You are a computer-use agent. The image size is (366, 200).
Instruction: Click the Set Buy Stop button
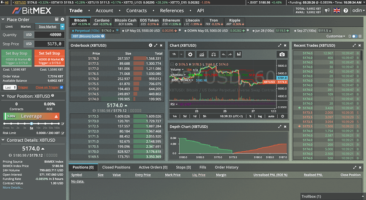pyautogui.click(x=17, y=56)
